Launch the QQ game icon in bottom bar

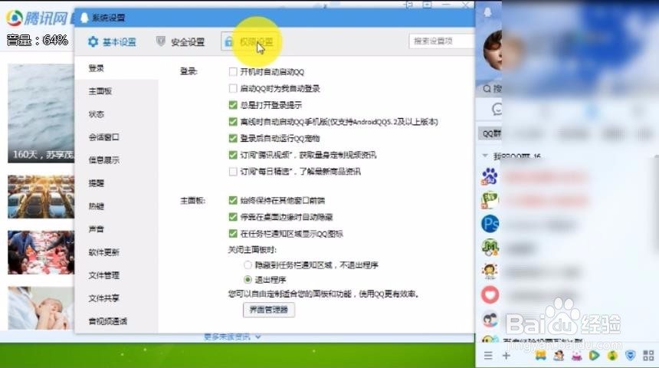coord(540,356)
